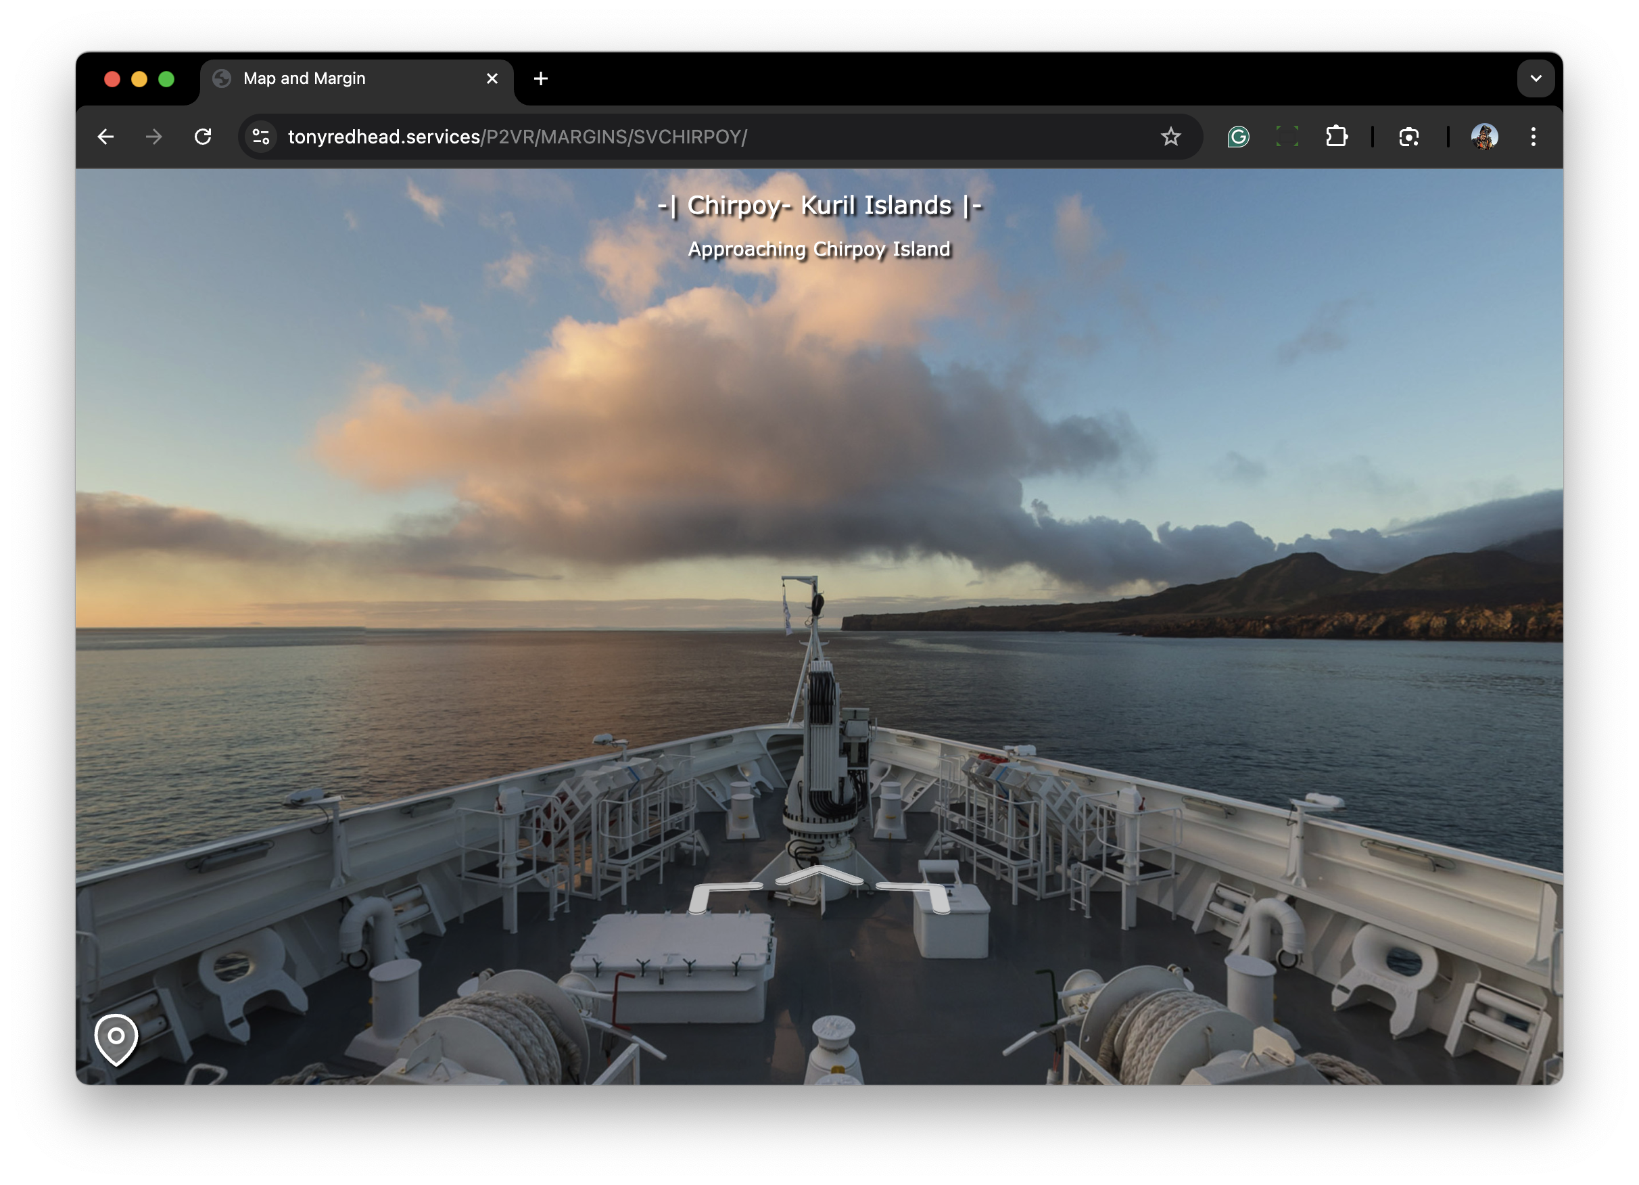
Task: Open the Chrome profile avatar
Action: pyautogui.click(x=1484, y=137)
